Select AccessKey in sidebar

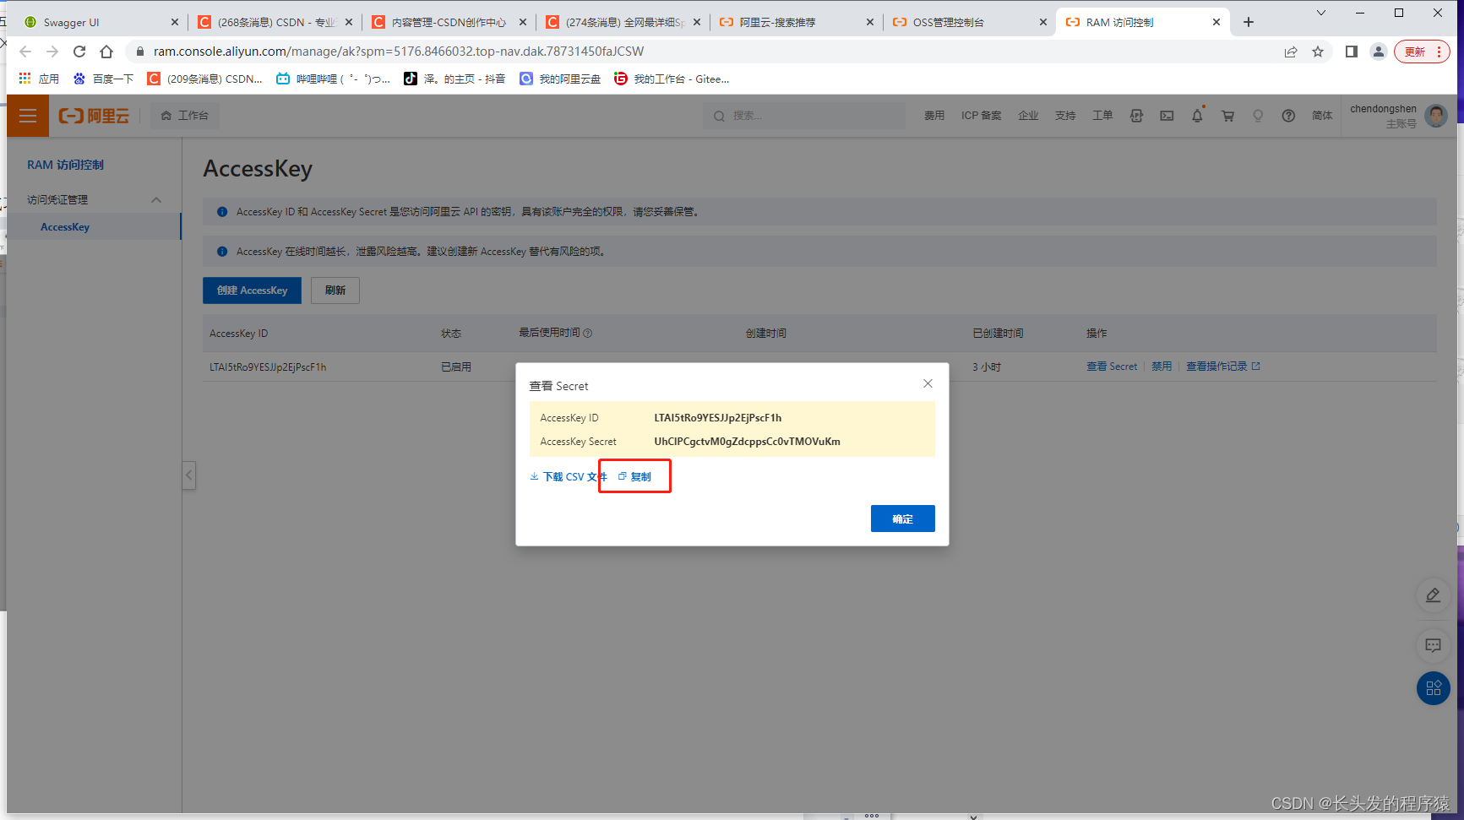pyautogui.click(x=65, y=227)
